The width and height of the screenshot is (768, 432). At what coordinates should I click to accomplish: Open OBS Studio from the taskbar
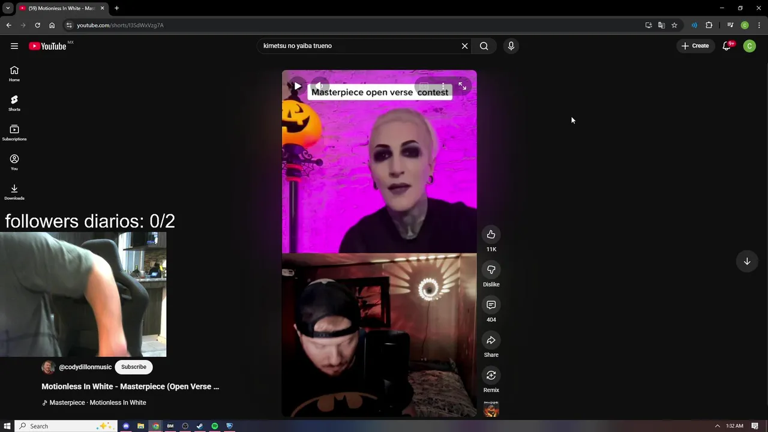[185, 426]
